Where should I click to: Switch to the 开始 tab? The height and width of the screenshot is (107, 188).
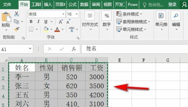pos(24,5)
